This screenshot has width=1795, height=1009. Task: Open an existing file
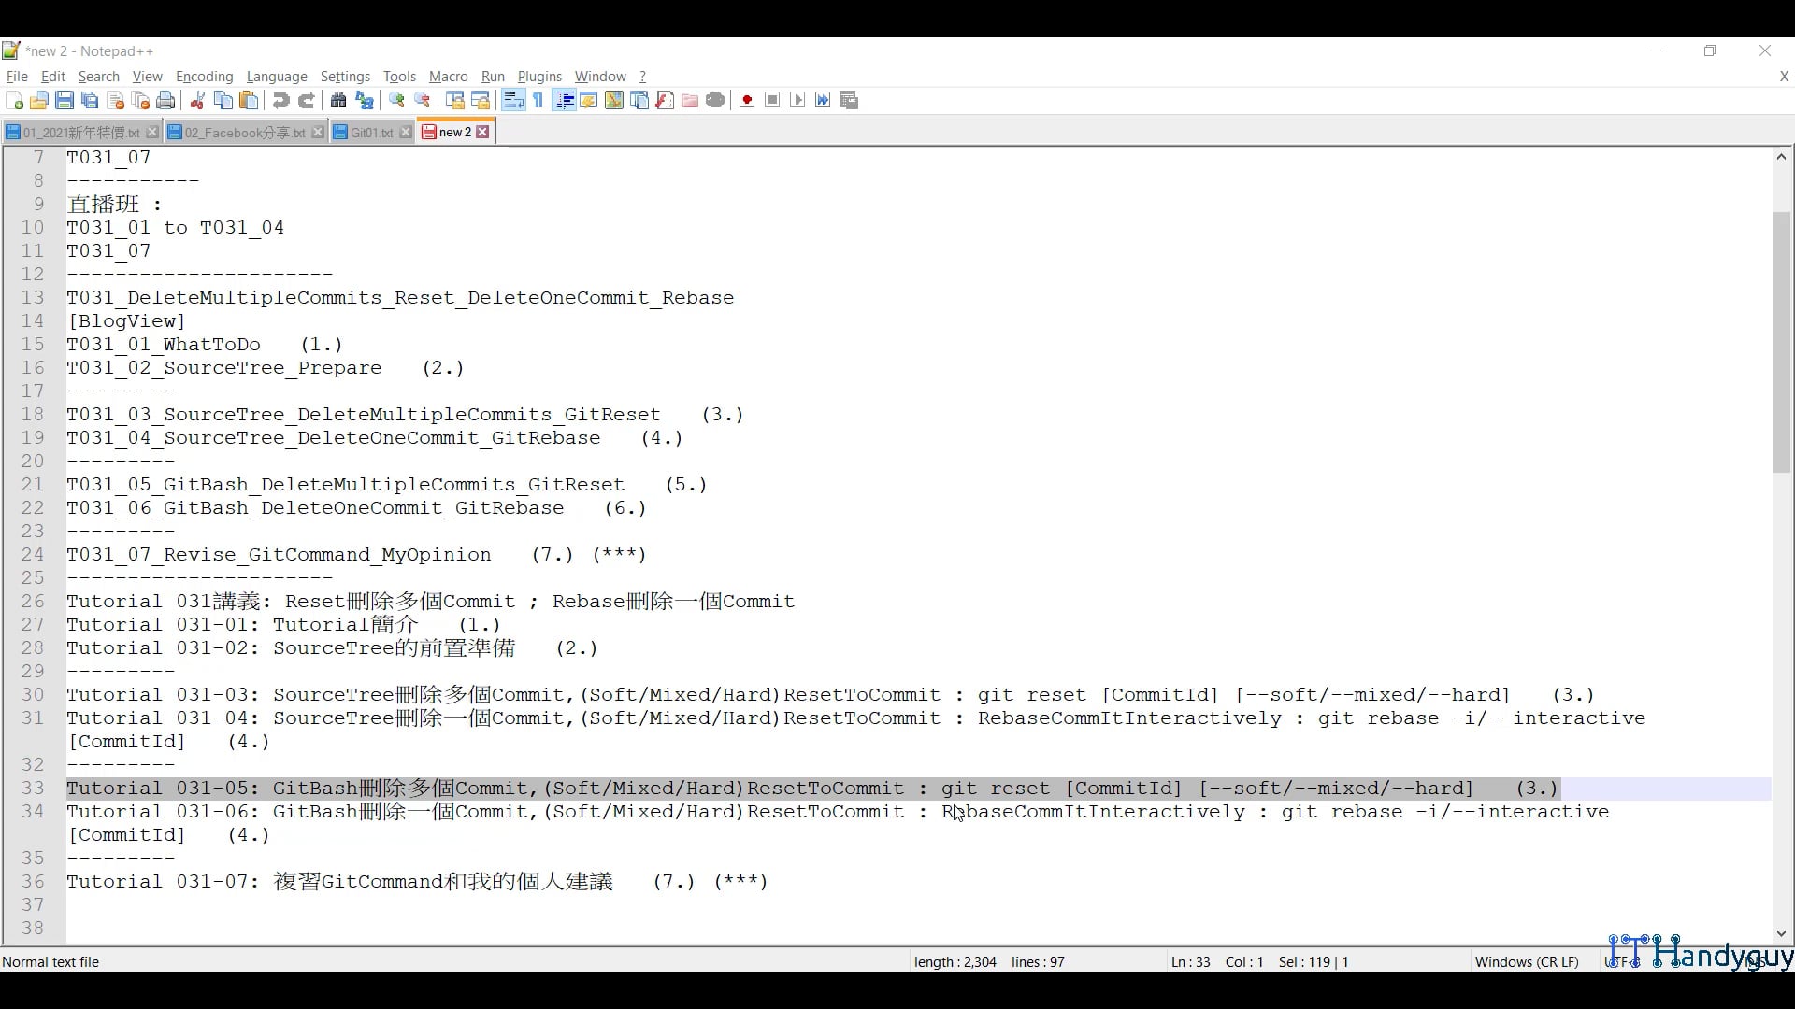click(40, 100)
